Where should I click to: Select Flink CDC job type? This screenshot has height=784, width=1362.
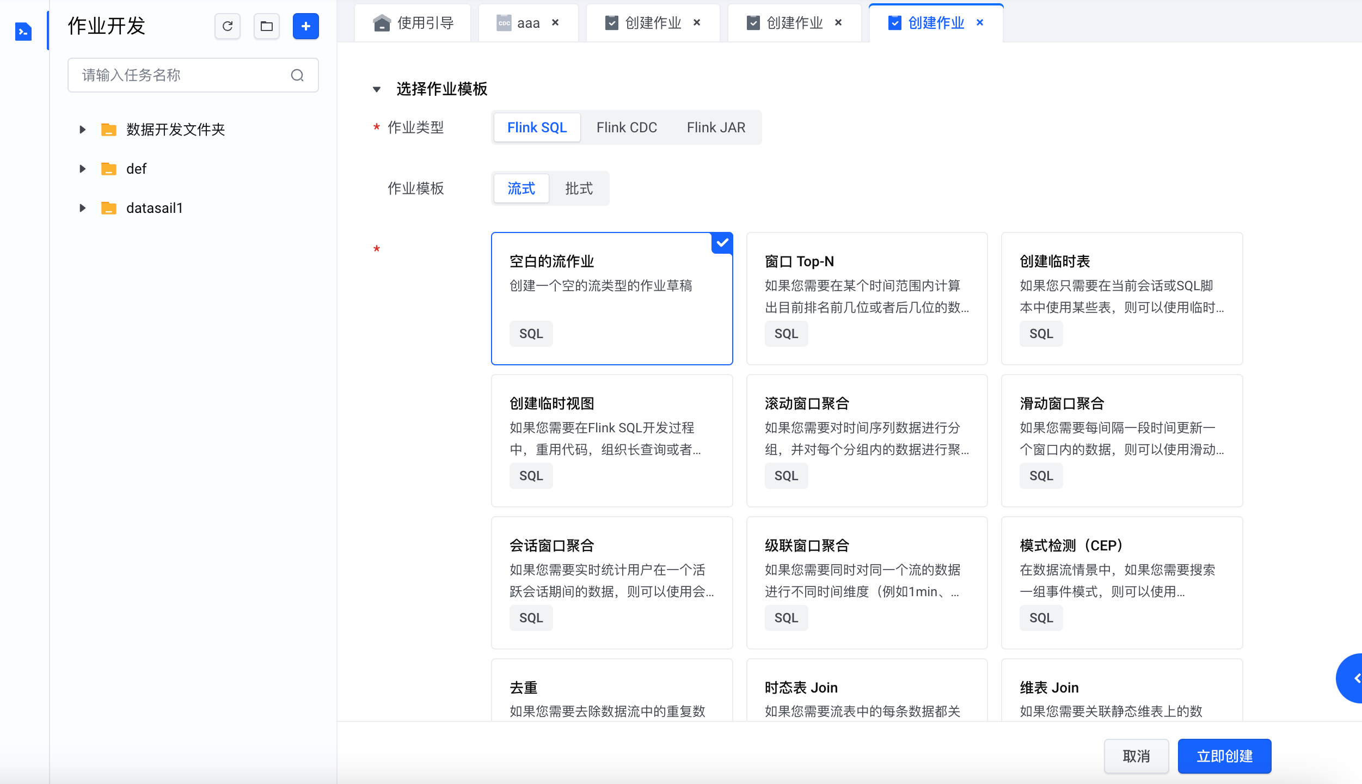[x=627, y=127]
